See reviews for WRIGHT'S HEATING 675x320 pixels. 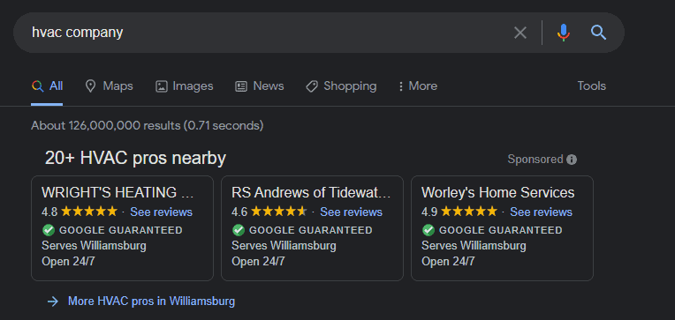pos(162,212)
